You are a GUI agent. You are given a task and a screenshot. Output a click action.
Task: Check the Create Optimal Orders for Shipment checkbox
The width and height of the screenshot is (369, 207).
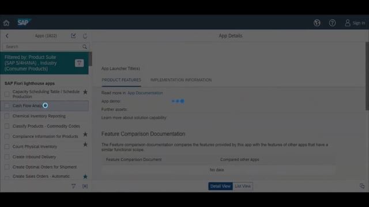(x=7, y=167)
